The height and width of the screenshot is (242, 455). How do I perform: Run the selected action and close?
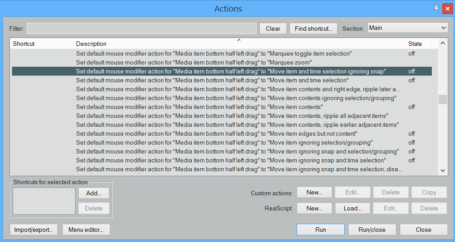click(372, 230)
